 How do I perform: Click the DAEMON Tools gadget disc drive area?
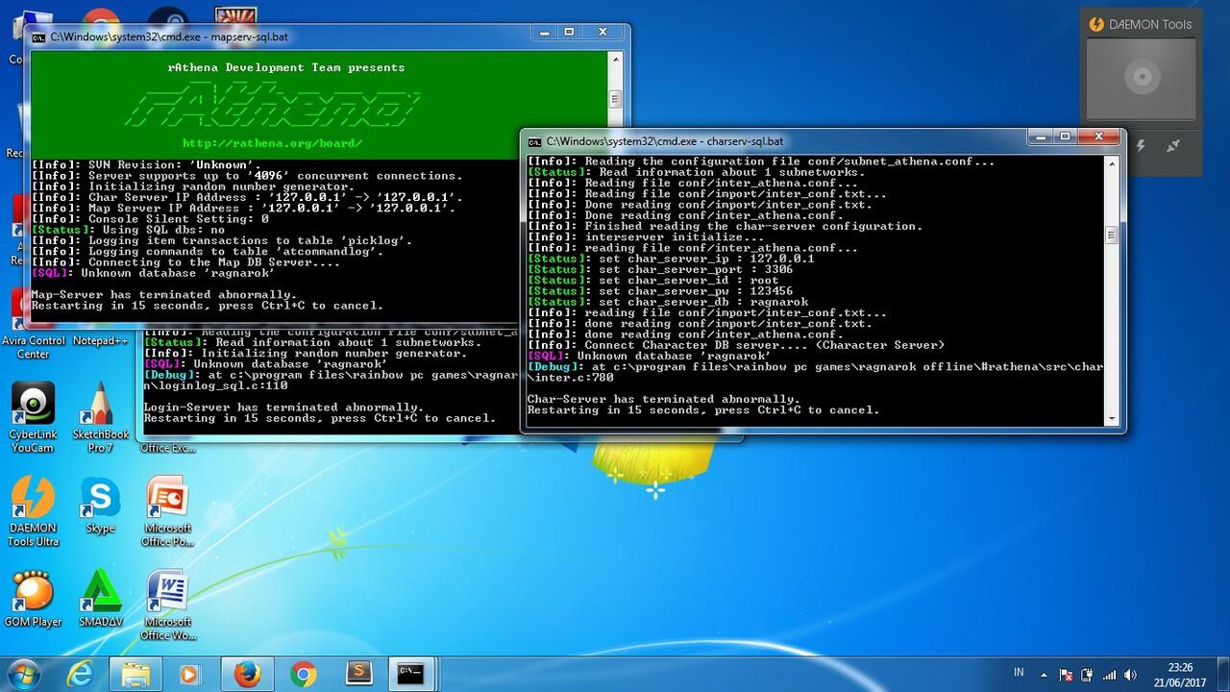point(1142,79)
